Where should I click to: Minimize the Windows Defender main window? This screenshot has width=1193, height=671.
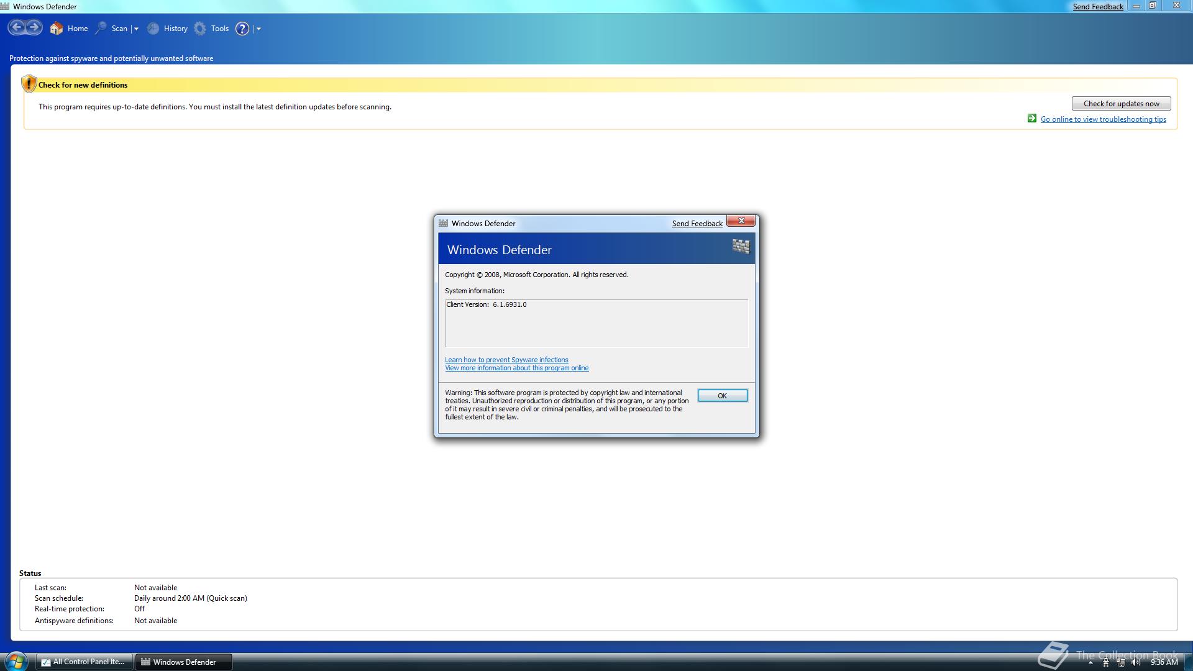click(x=1136, y=6)
